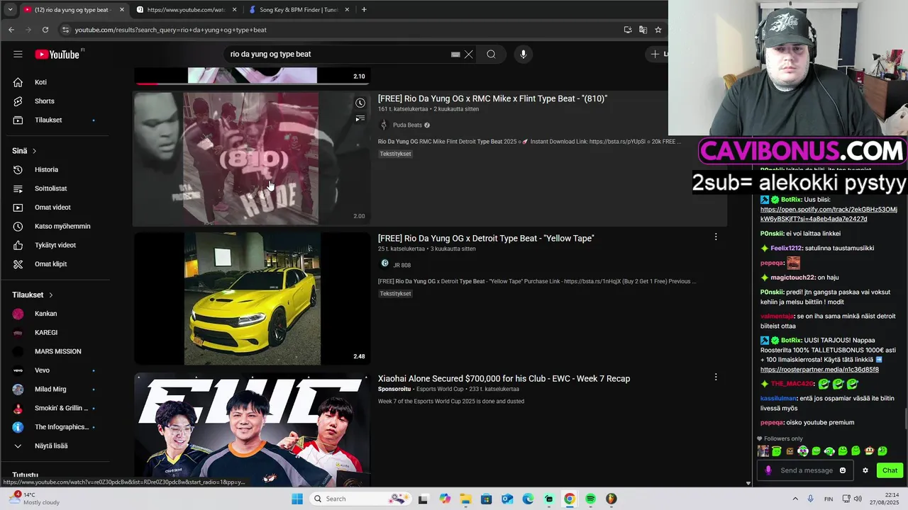
Task: Add the (810) video to Watch later via the clock icon
Action: tap(360, 103)
